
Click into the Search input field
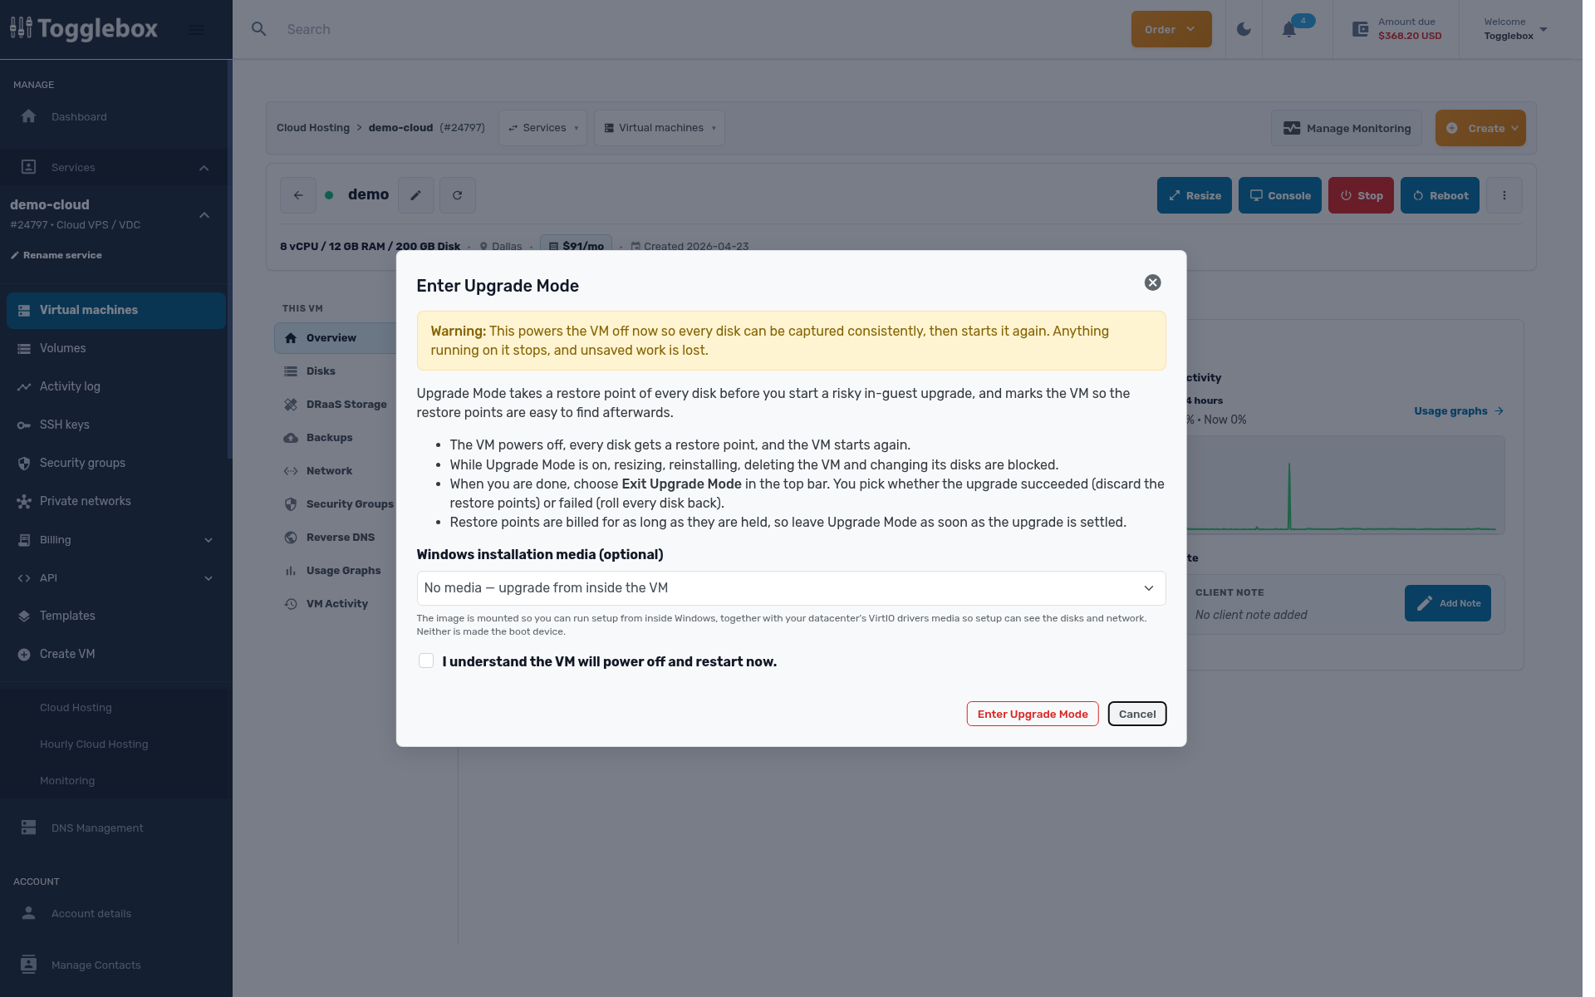click(x=698, y=29)
